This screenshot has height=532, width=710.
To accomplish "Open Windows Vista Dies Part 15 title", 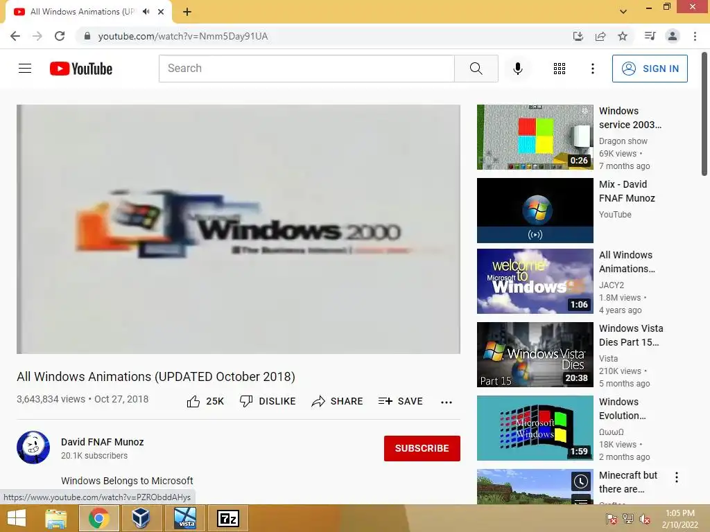I will coord(631,335).
